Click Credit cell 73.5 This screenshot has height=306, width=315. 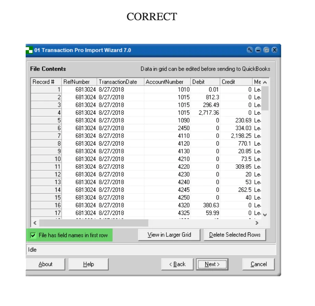point(236,159)
